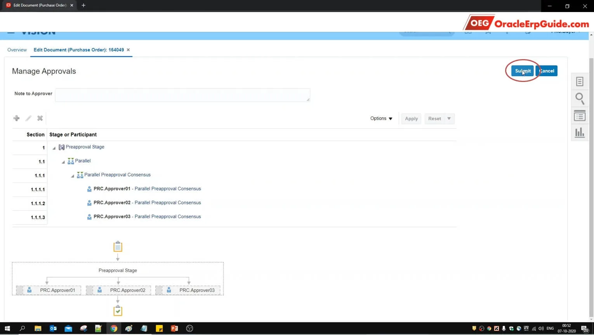Click the person icon in PRC.Approver02 diagram box
Viewport: 594px width, 335px height.
pyautogui.click(x=100, y=290)
